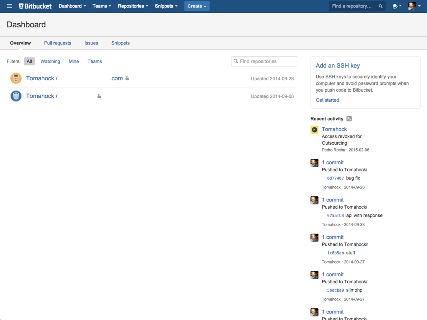Switch to the Issues tab

(91, 43)
